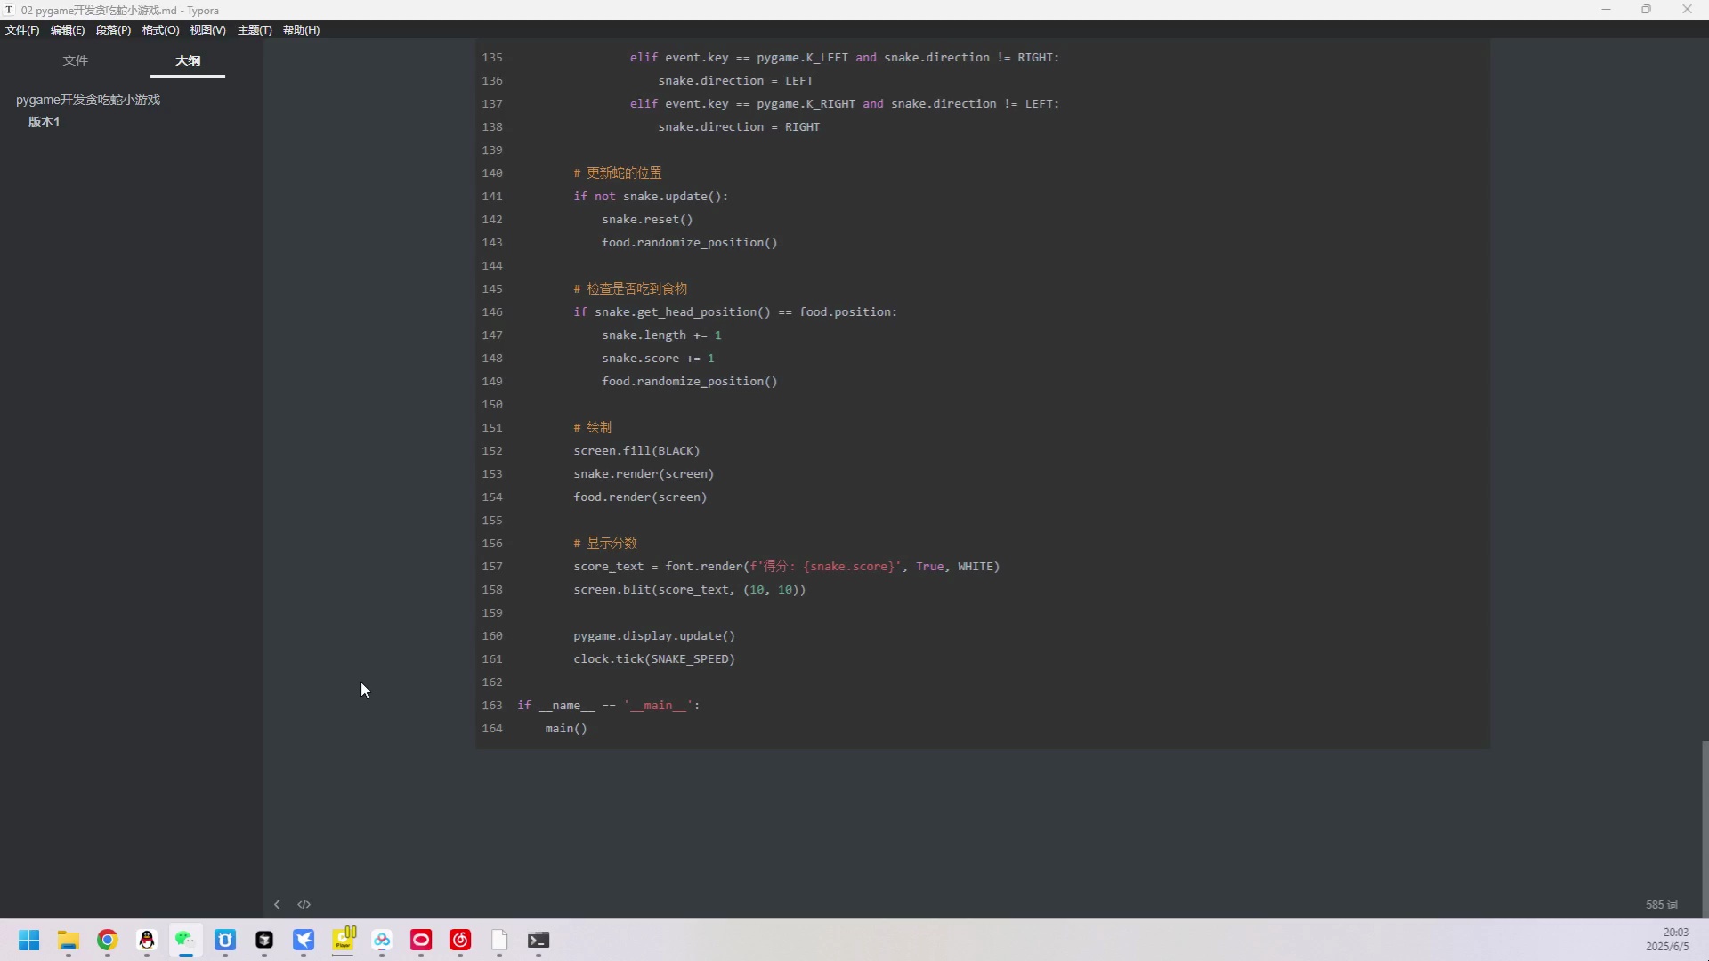This screenshot has height=961, width=1709.
Task: Open the 视图(V) menu
Action: tap(207, 29)
